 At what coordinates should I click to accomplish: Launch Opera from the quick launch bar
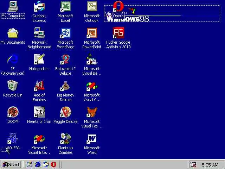pyautogui.click(x=53, y=164)
